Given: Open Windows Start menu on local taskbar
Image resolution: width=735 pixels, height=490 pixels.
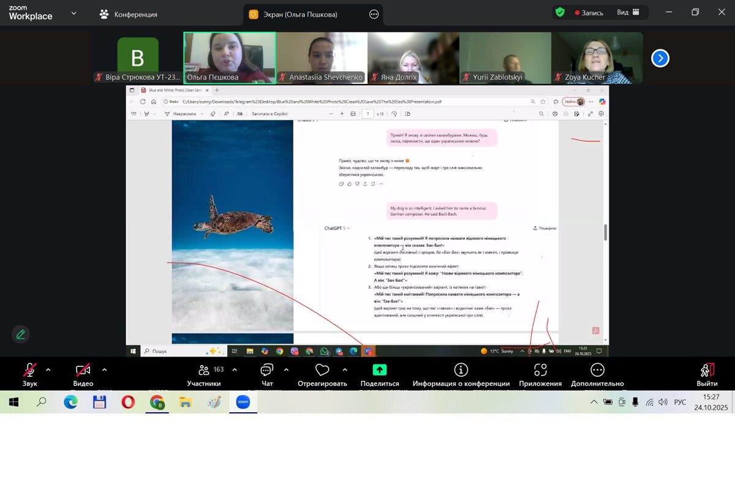Looking at the screenshot, I should tap(13, 402).
